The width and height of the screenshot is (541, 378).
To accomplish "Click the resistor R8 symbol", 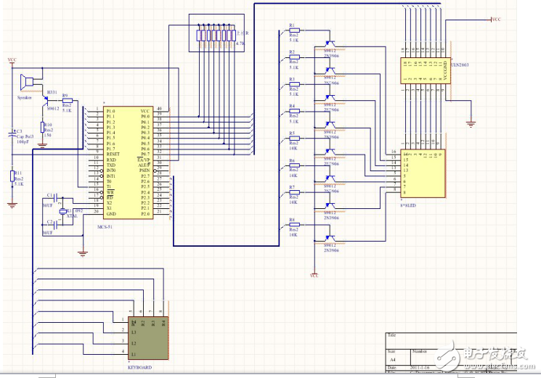I will [294, 226].
